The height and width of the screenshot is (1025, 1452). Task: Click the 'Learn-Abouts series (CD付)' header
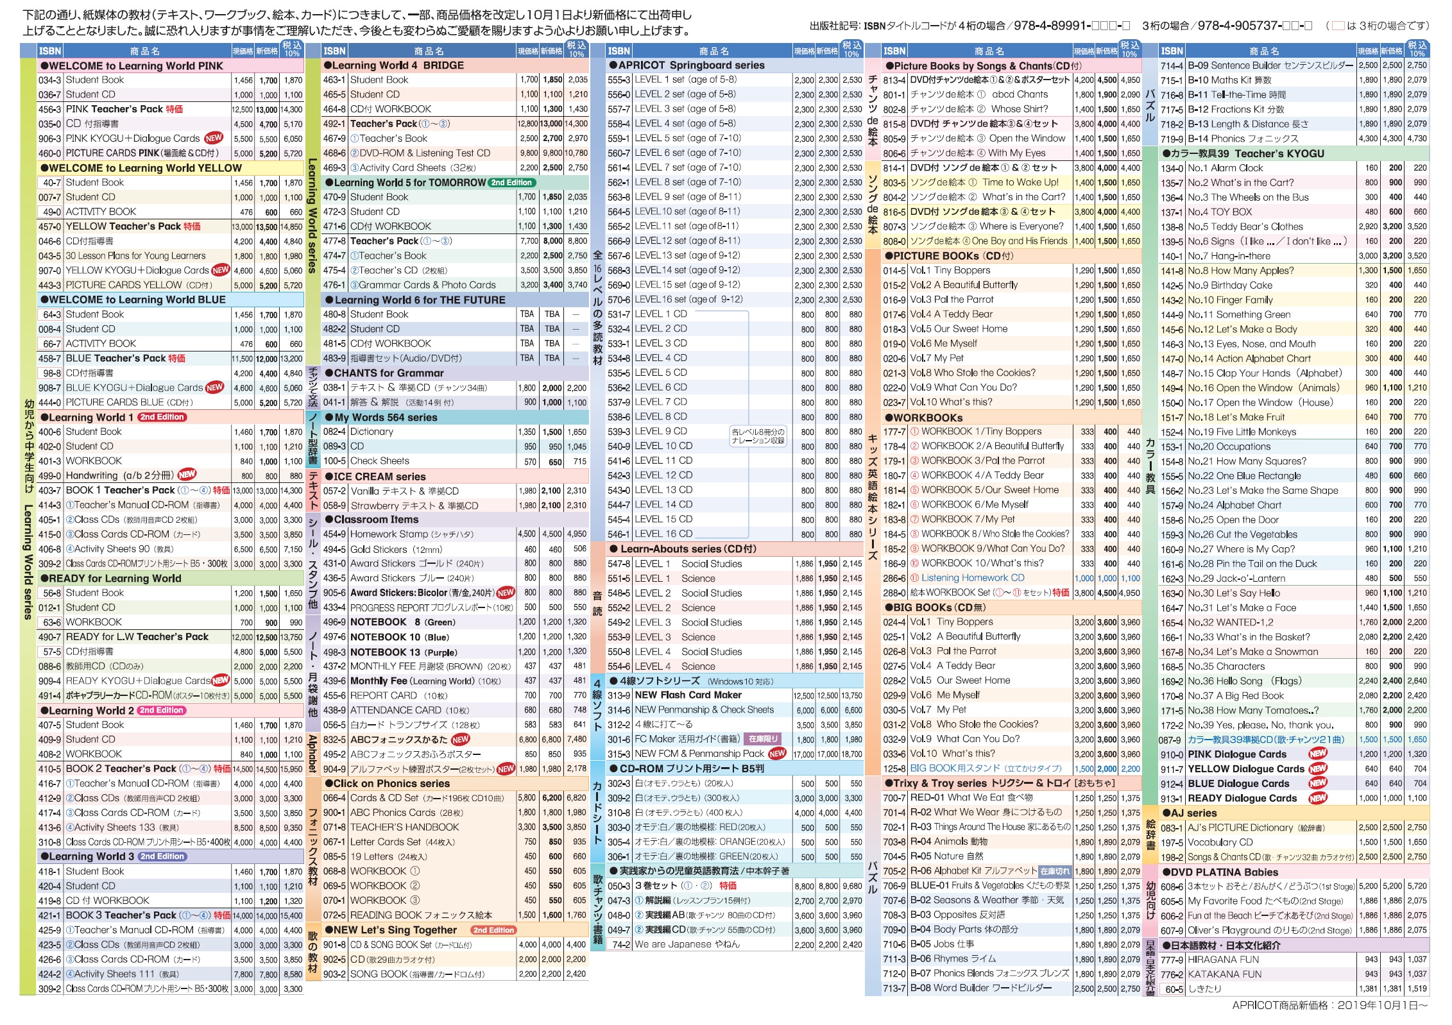(734, 549)
